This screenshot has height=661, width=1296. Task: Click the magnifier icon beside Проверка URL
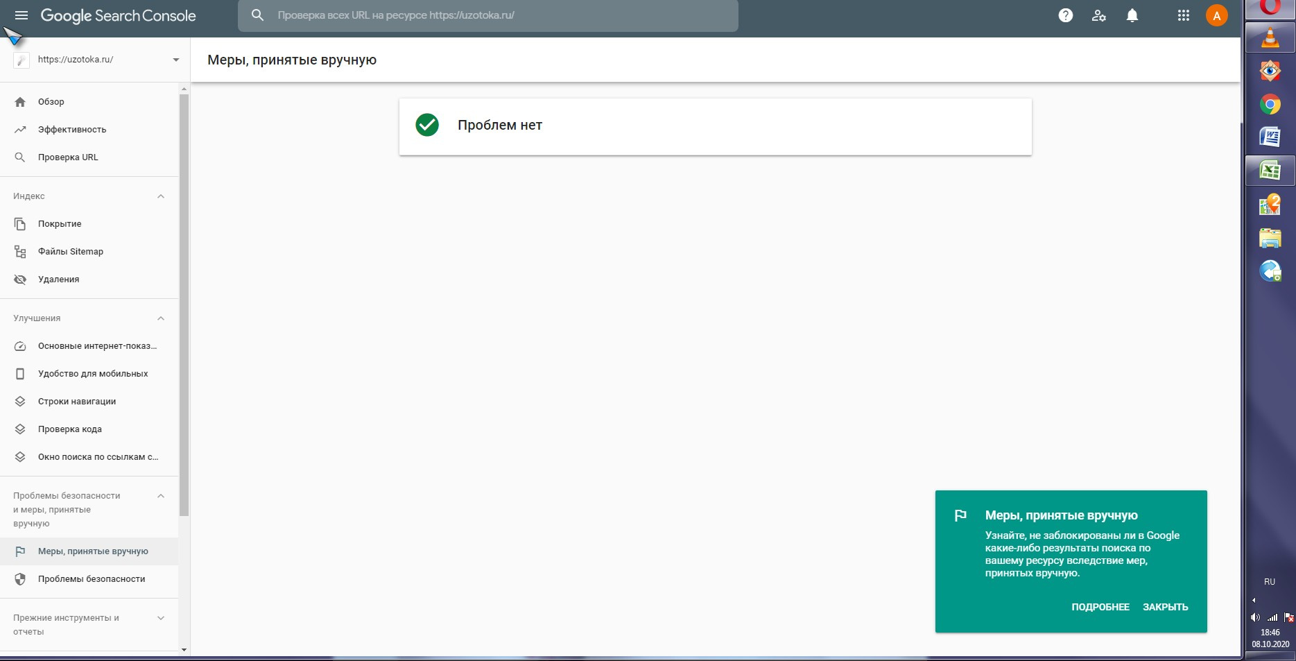(x=20, y=157)
